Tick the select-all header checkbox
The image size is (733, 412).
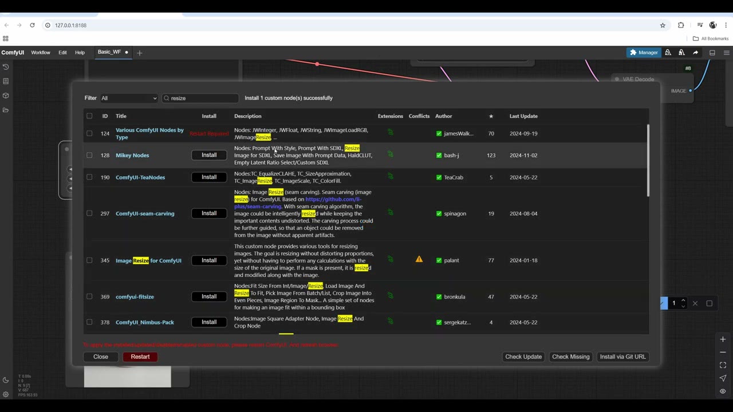(x=89, y=116)
